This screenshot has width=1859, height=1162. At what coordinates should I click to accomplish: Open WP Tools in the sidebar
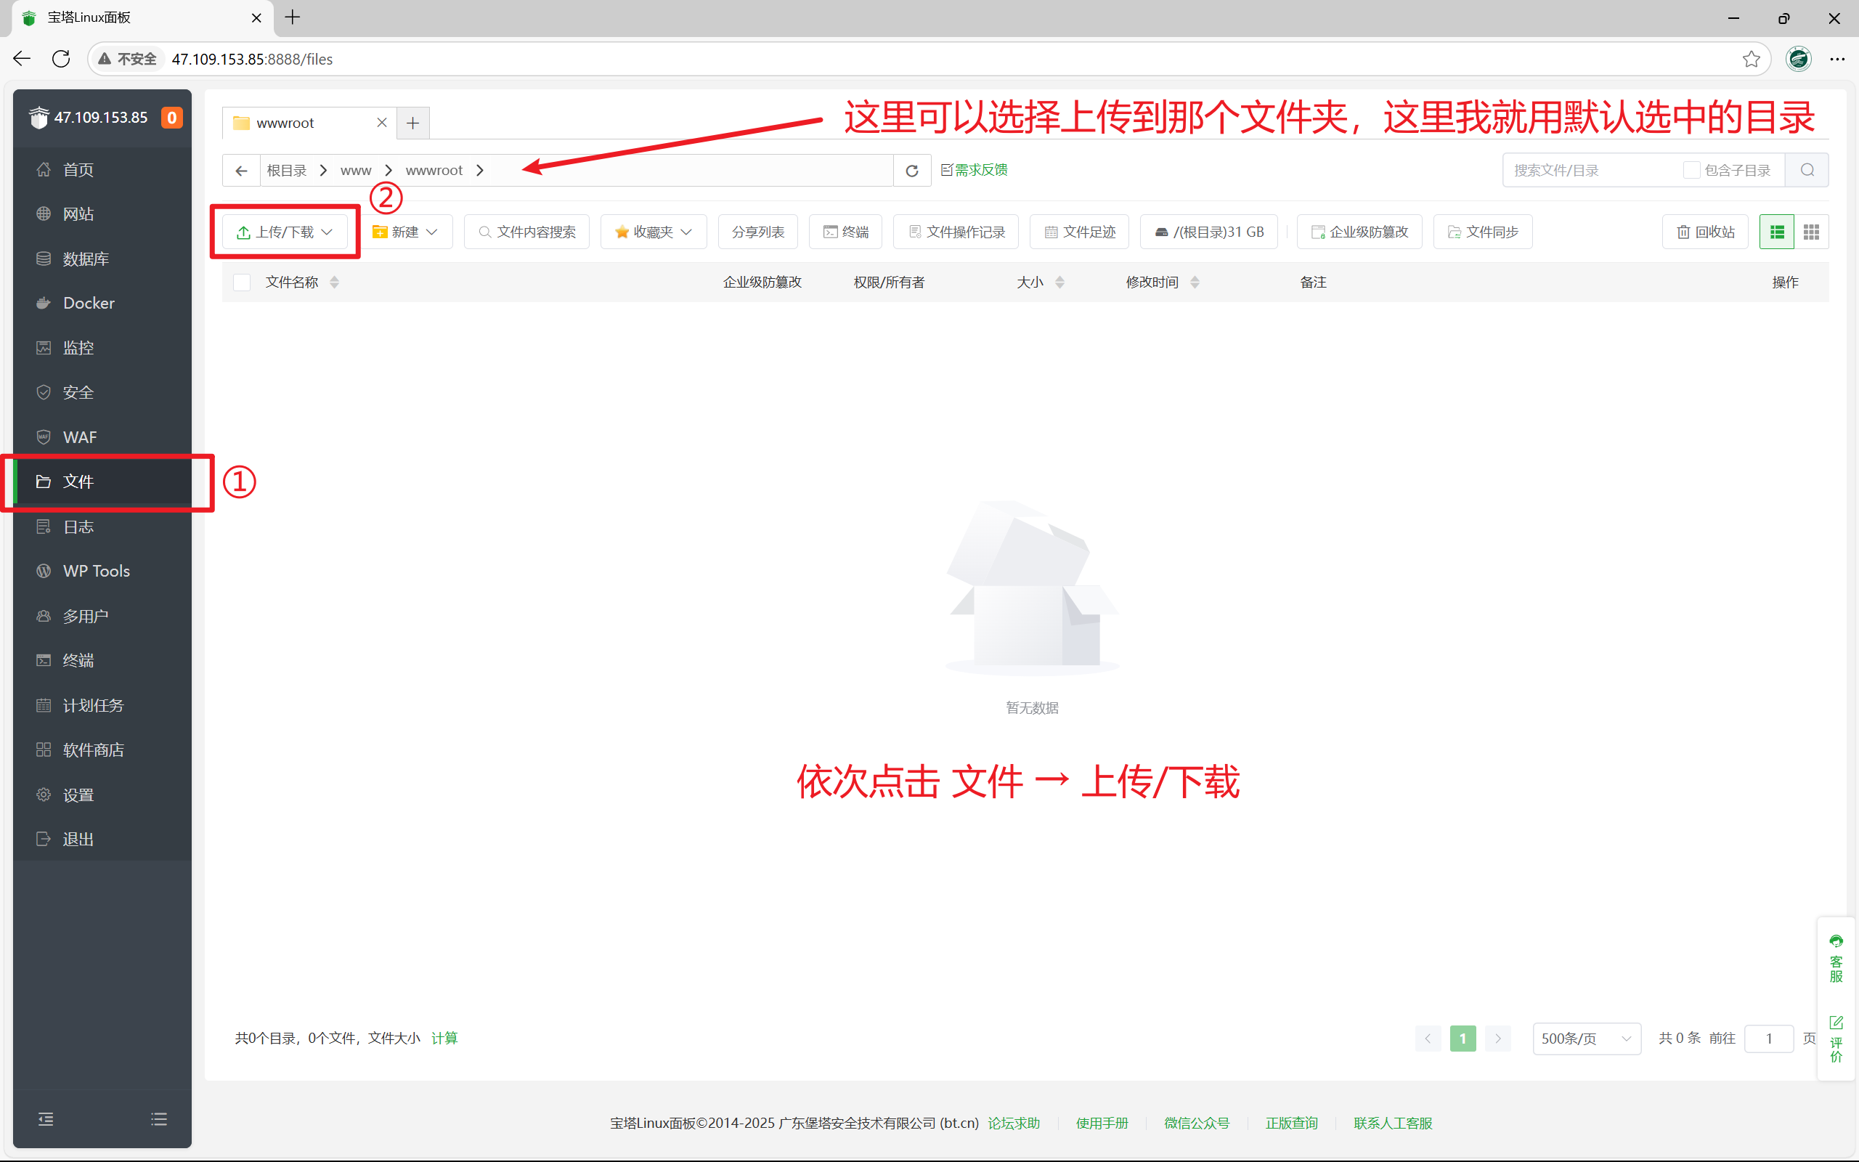(x=96, y=570)
